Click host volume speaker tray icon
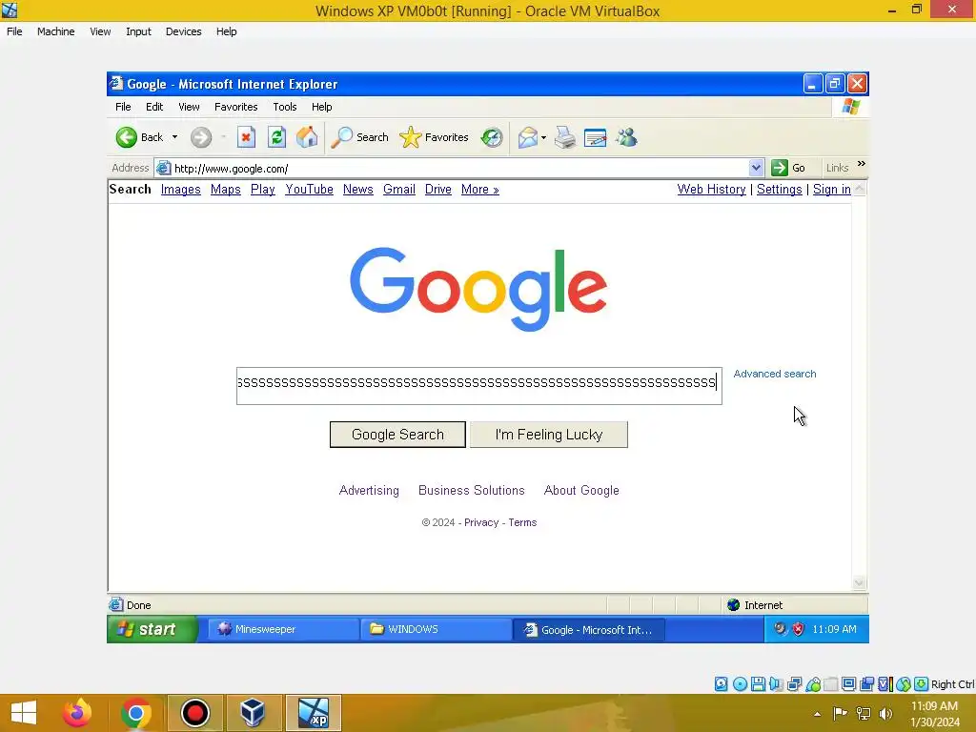 (x=885, y=714)
